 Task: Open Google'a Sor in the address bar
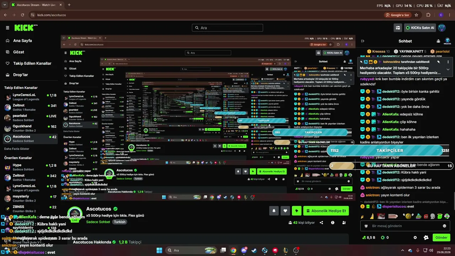coord(397,15)
